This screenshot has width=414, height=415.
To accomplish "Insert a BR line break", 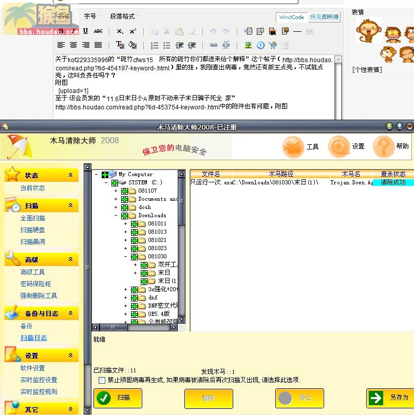I will 309,32.
